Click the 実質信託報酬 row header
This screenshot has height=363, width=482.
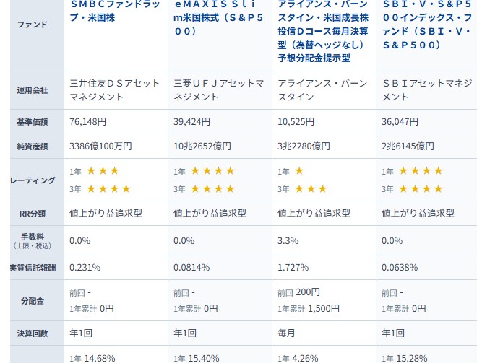point(32,268)
